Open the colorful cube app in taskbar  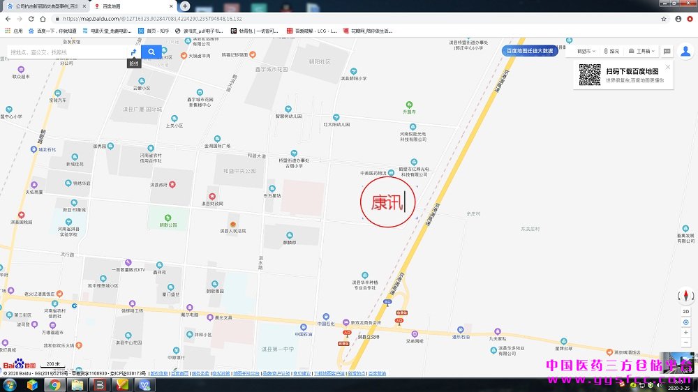[32, 385]
